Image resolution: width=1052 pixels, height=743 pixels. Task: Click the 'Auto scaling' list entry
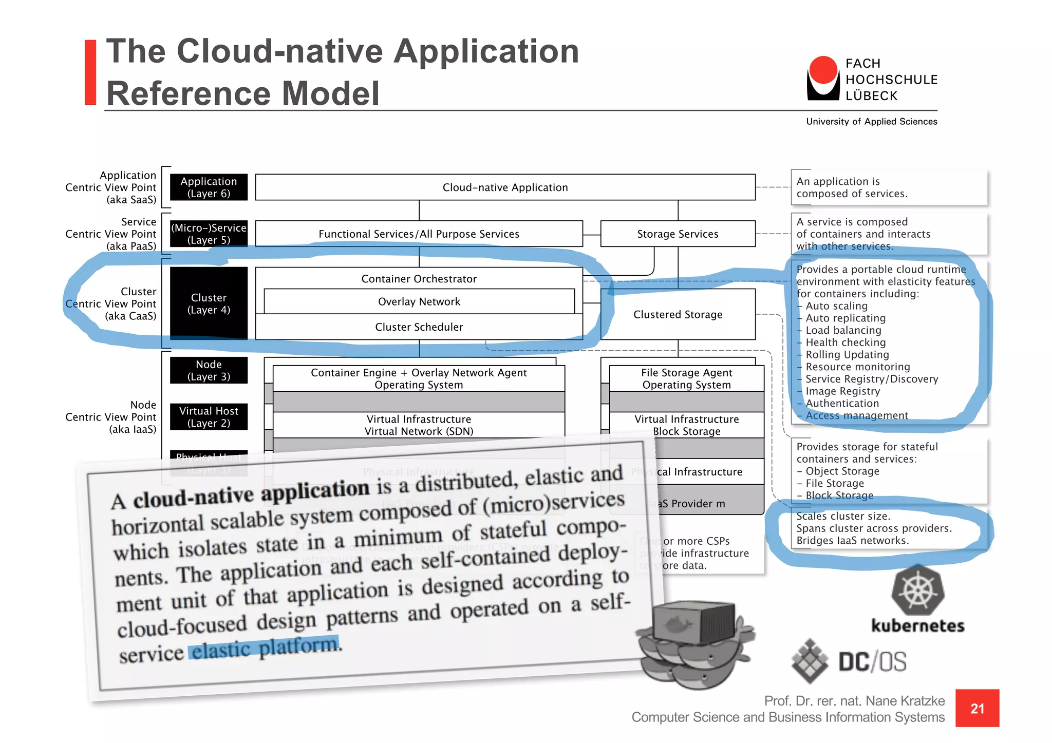pyautogui.click(x=832, y=306)
